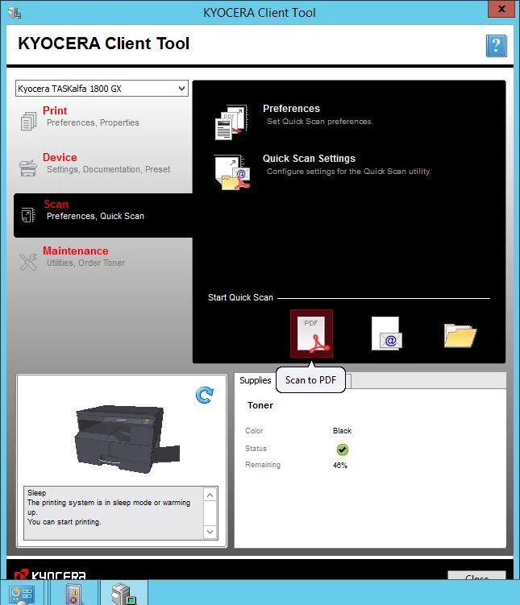This screenshot has width=520, height=605.
Task: Open the Device section
Action: tap(103, 168)
